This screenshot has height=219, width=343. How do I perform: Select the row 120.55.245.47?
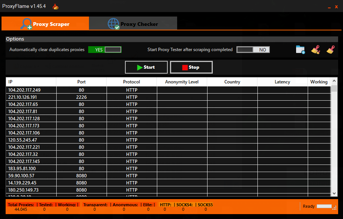(x=168, y=140)
